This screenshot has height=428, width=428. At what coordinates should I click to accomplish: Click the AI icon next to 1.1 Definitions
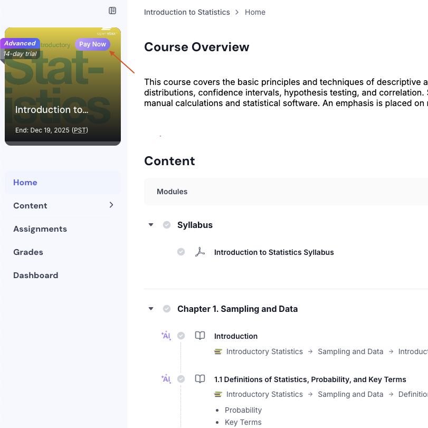pyautogui.click(x=166, y=379)
